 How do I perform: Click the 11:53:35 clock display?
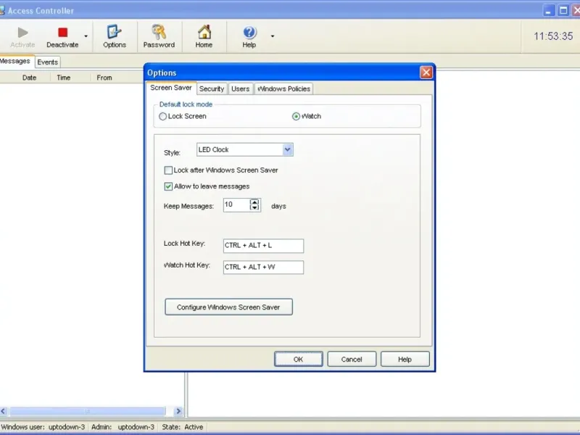point(553,36)
